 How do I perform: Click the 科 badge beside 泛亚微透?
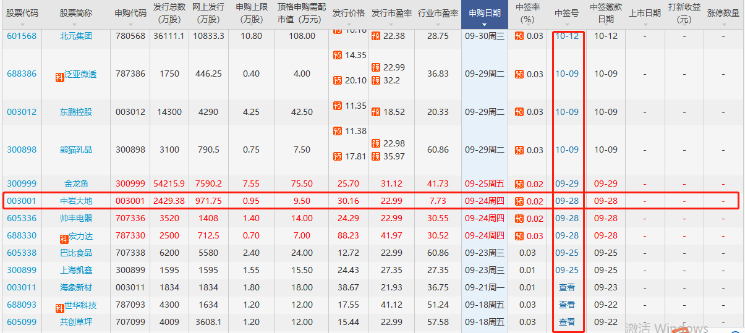pos(61,77)
